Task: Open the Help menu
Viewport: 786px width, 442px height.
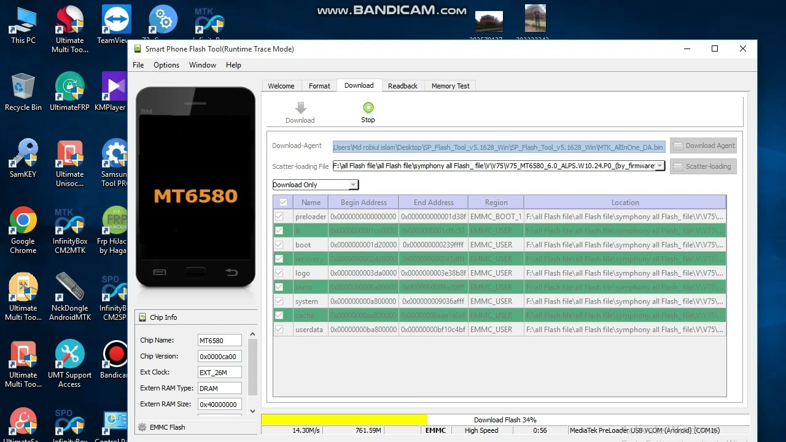Action: pos(233,65)
